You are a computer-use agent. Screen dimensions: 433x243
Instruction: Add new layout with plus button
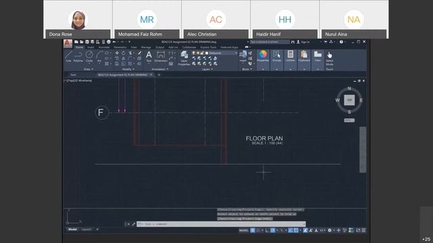(97, 230)
